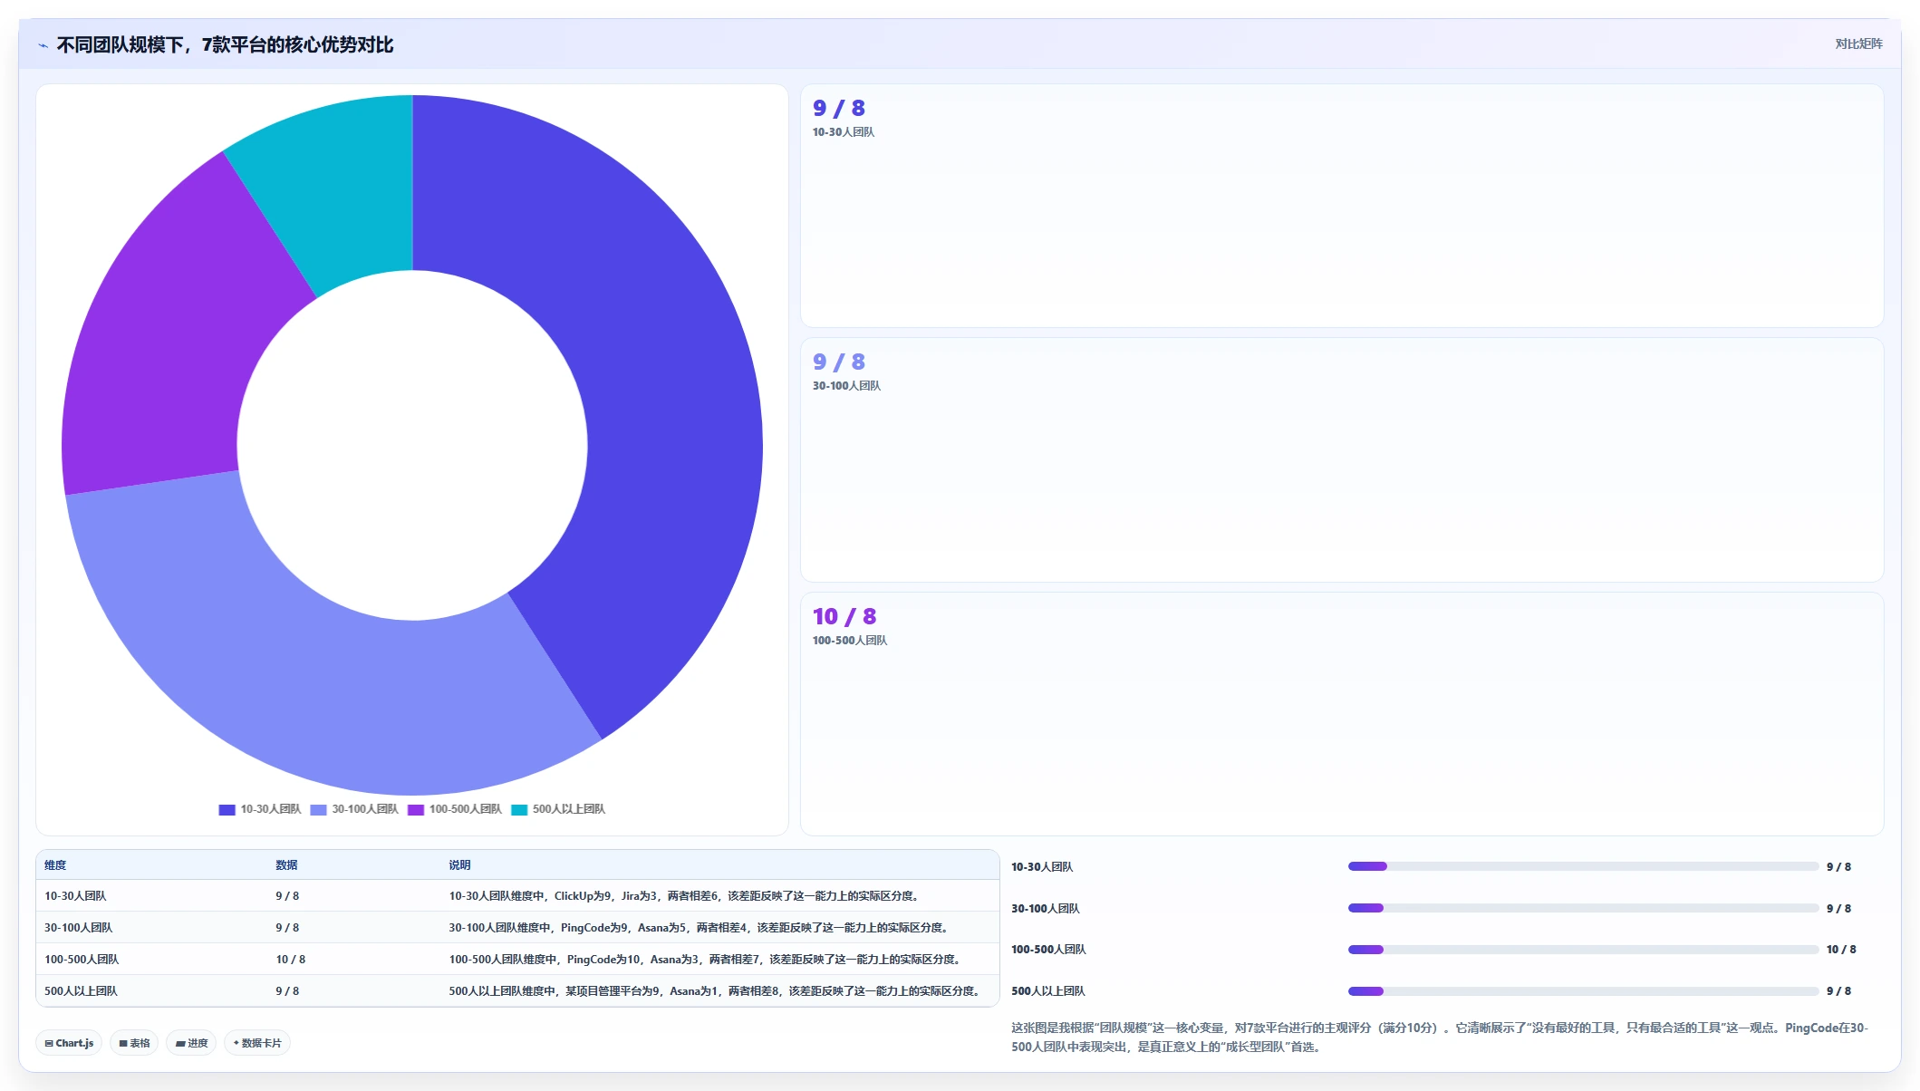Click the description mentioning 某项目管理平台为9，Asana为1

(717, 991)
